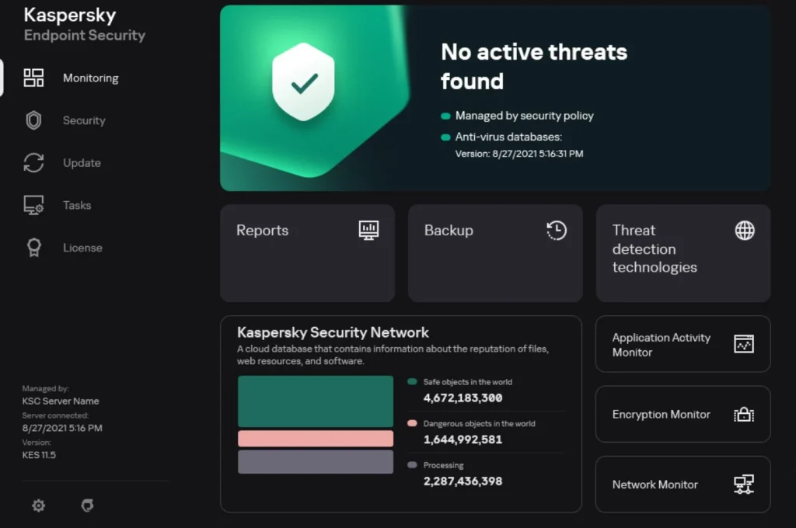Open Encryption Monitor
The image size is (796, 528).
pyautogui.click(x=683, y=415)
